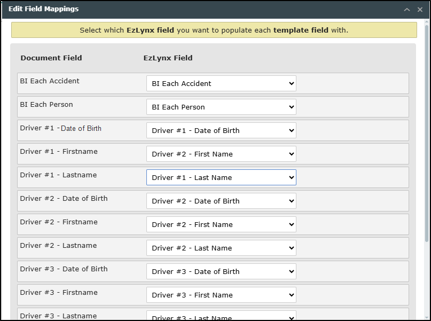Click the Document Field column header
The width and height of the screenshot is (431, 321).
coord(51,58)
